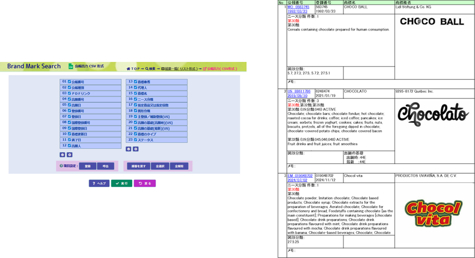Return to 結果一覧(リスト形式) breadcrumb link
Image resolution: width=475 pixels, height=258 pixels.
[x=181, y=69]
